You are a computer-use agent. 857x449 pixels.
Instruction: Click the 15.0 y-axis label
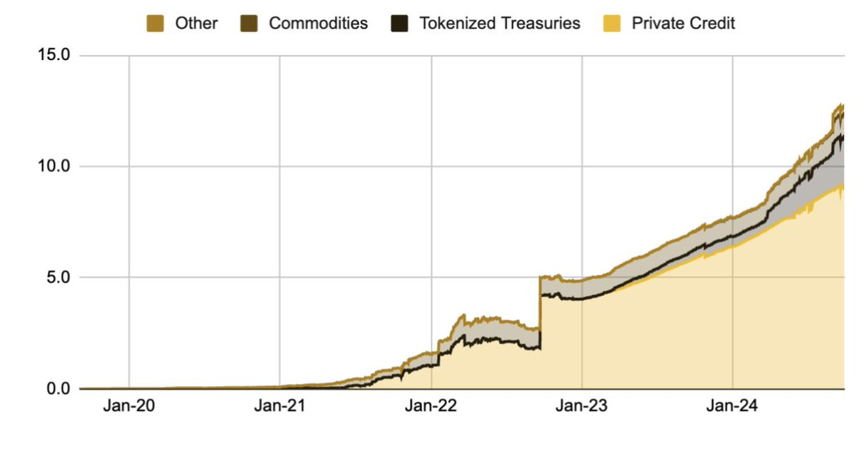54,56
